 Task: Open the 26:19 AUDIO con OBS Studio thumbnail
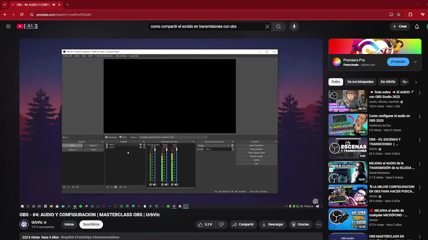click(x=348, y=101)
